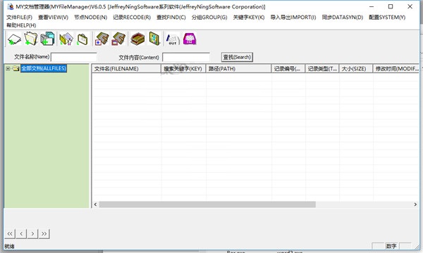The height and width of the screenshot is (253, 423).
Task: Select the 全部文档(ALLFILES) tree item
Action: [44, 68]
